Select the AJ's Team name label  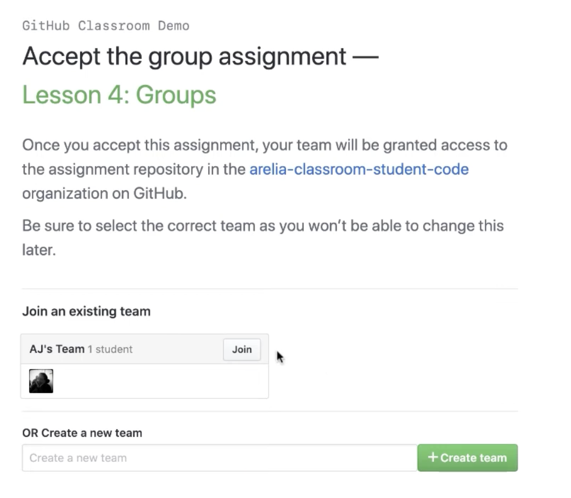pyautogui.click(x=57, y=349)
